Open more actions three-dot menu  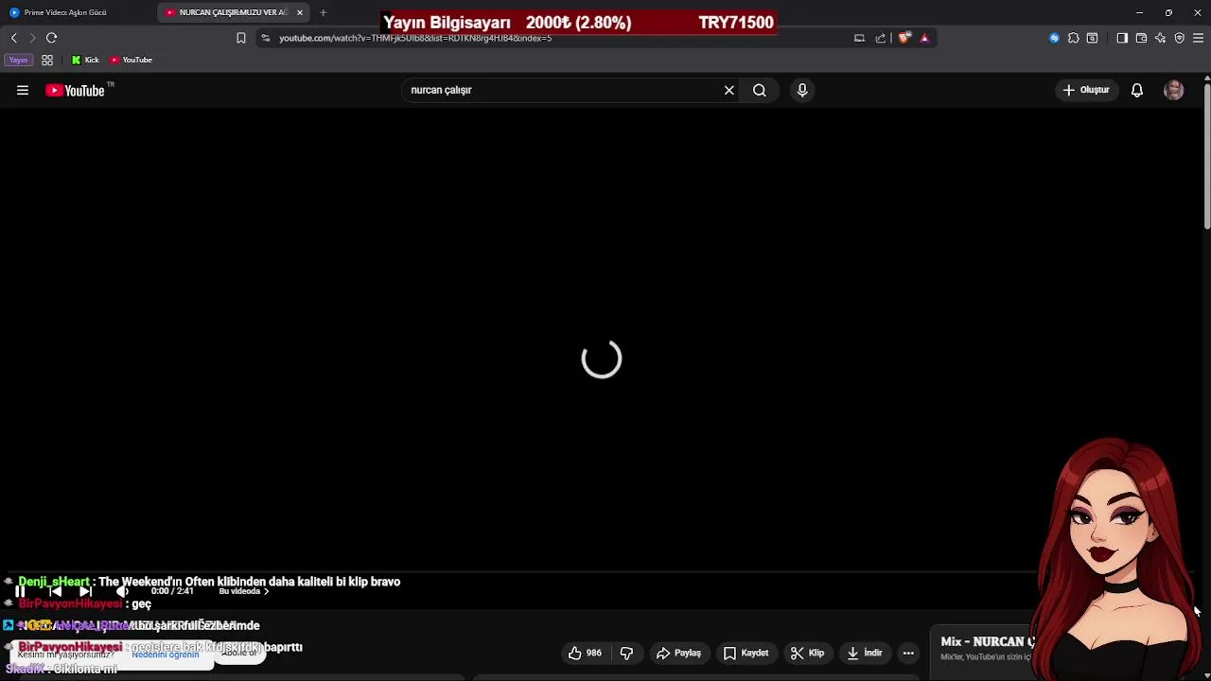point(908,653)
